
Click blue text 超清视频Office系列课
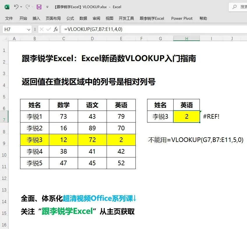pyautogui.click(x=98, y=198)
